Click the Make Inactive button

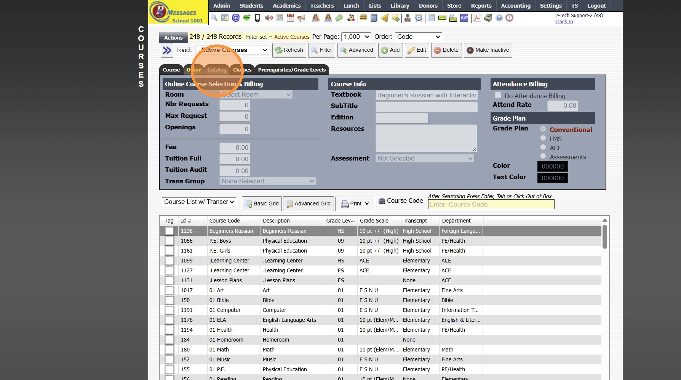point(488,50)
